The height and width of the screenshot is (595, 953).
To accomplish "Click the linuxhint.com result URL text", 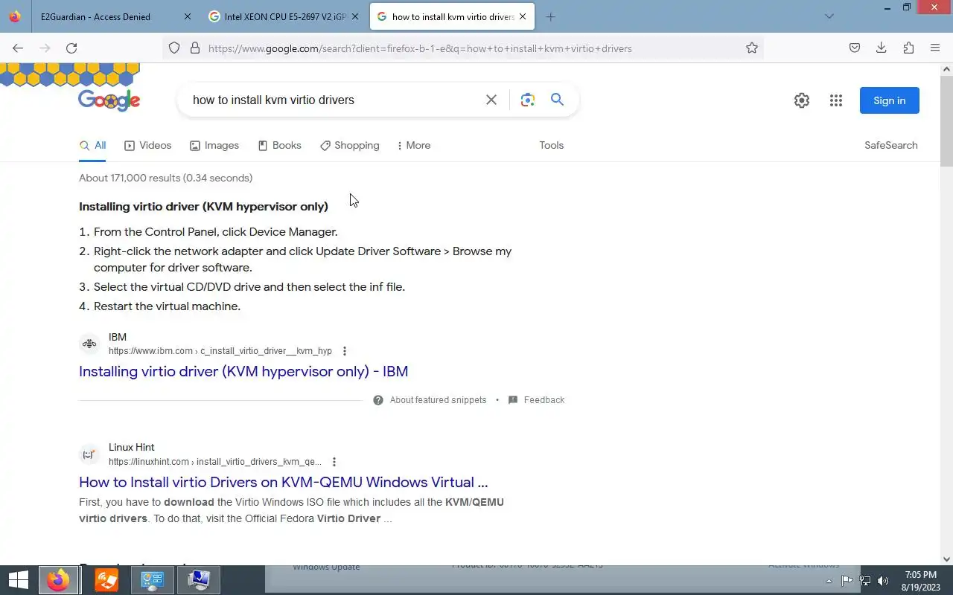I will (x=215, y=462).
